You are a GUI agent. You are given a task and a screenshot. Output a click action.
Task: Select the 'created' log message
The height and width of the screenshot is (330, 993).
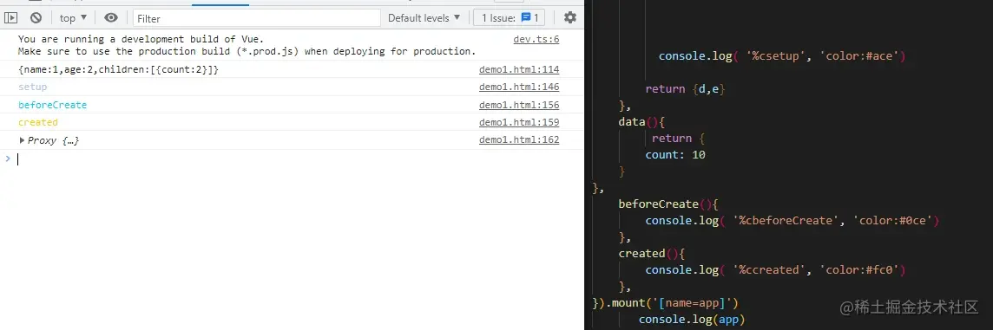coord(38,123)
